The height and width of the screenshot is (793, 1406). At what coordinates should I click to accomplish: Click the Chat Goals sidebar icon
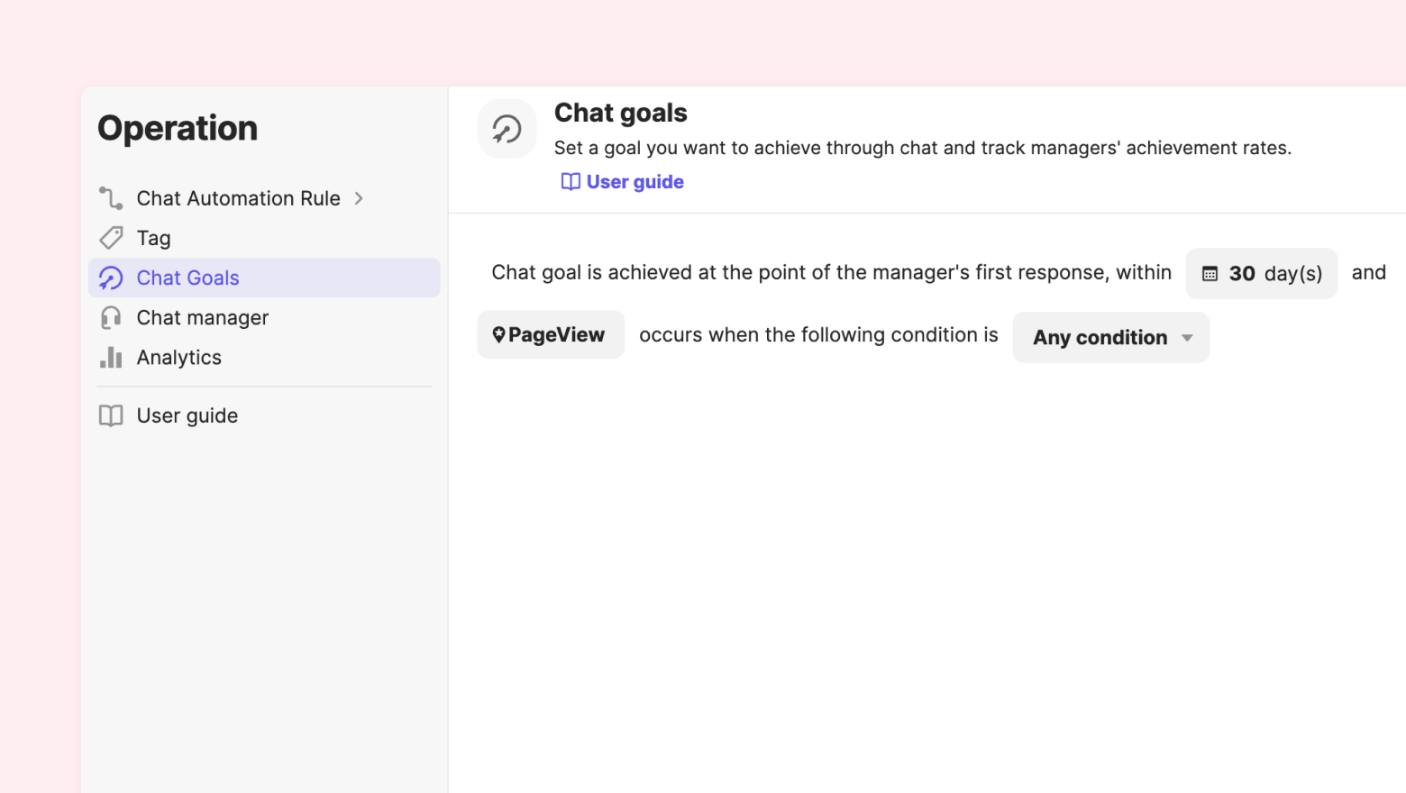tap(111, 278)
